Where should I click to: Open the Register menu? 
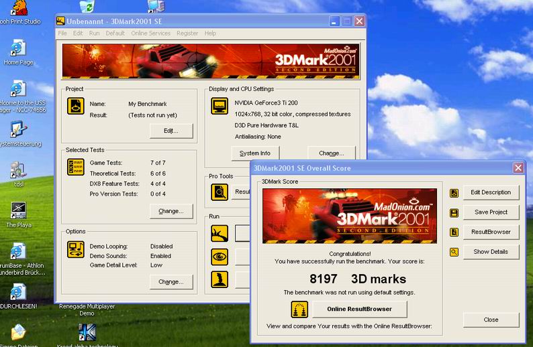187,33
